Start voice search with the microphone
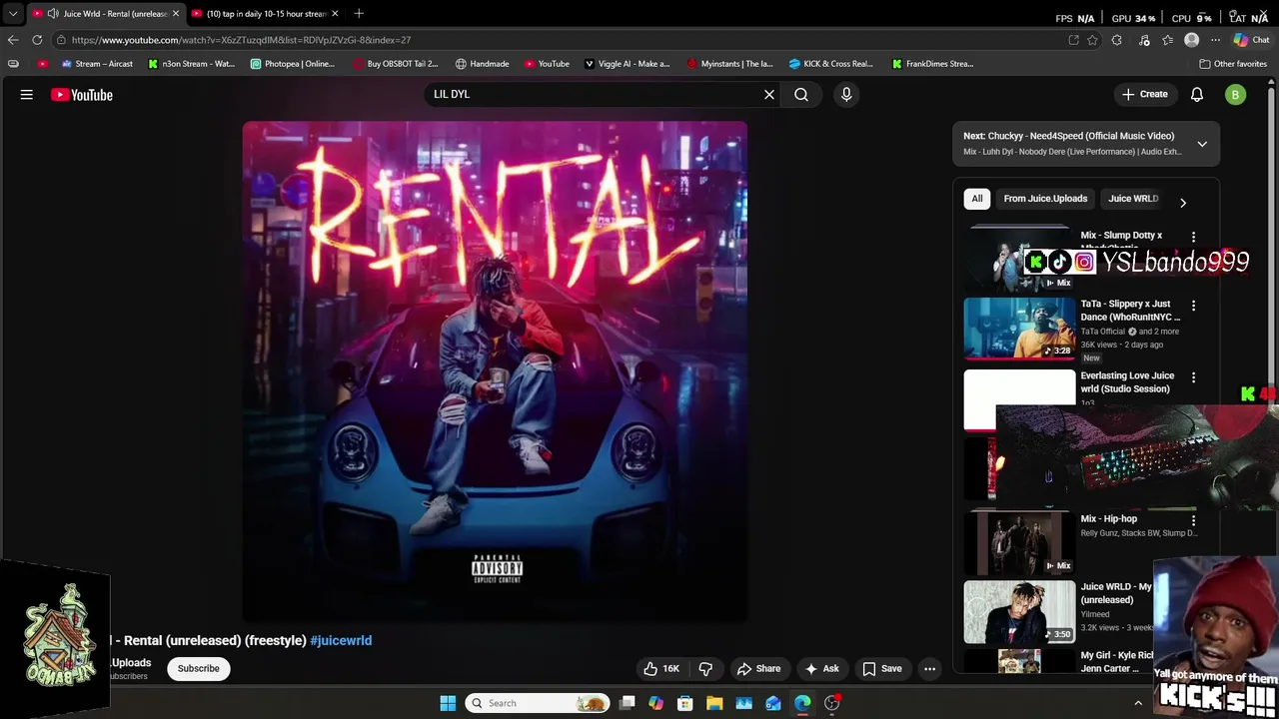The width and height of the screenshot is (1279, 719). coord(846,94)
